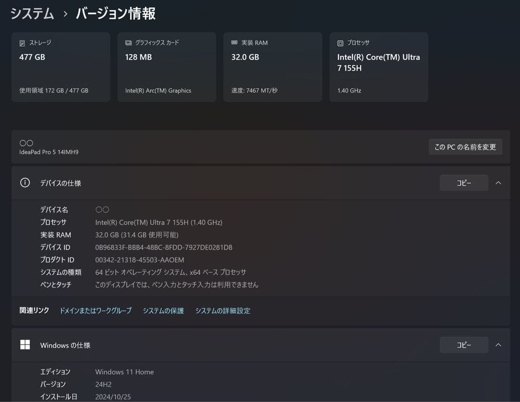The height and width of the screenshot is (402, 520).
Task: Open the システム breadcrumb item
Action: click(32, 14)
